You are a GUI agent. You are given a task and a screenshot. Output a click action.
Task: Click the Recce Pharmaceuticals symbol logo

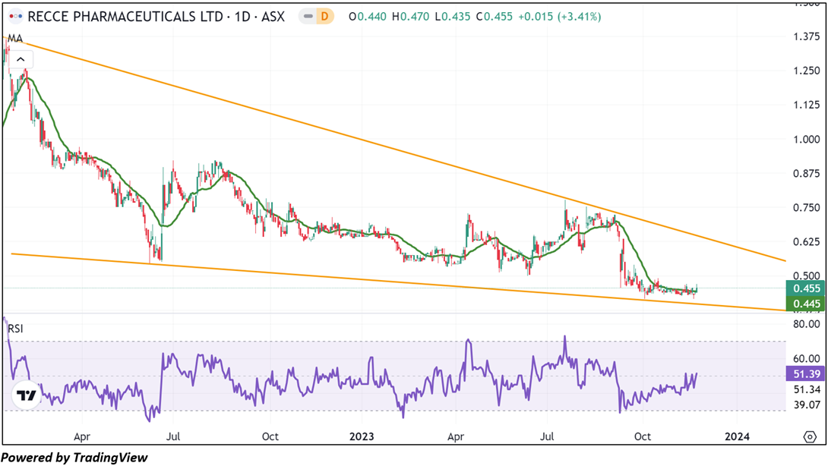point(16,17)
